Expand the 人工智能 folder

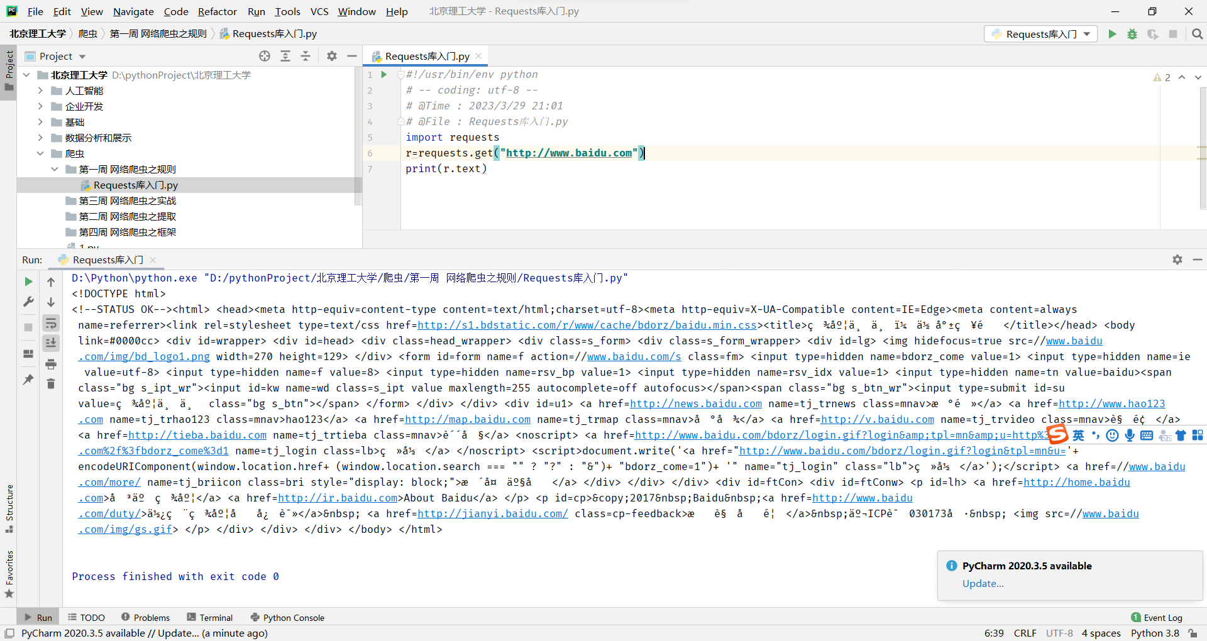[x=40, y=90]
